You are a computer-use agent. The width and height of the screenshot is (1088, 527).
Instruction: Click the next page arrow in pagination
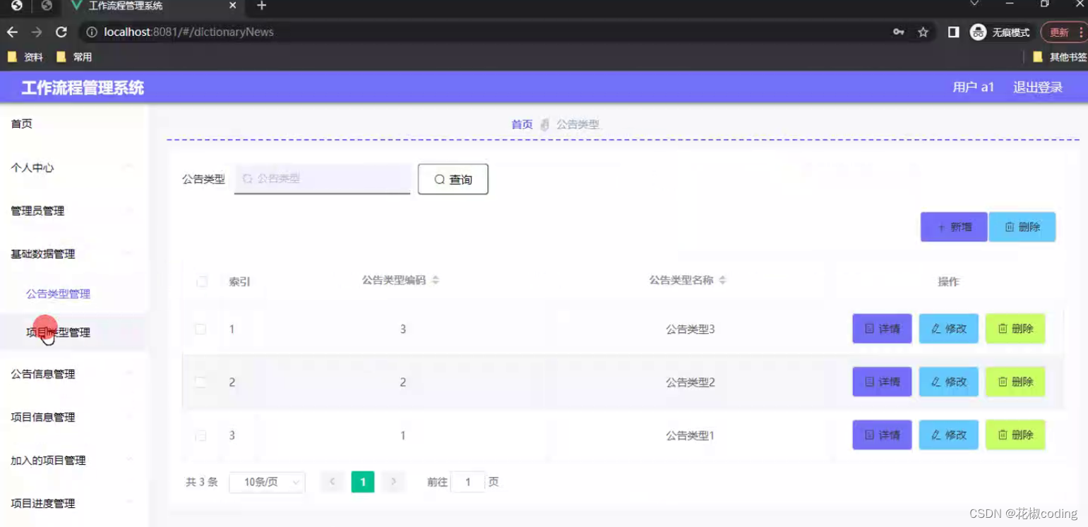393,482
